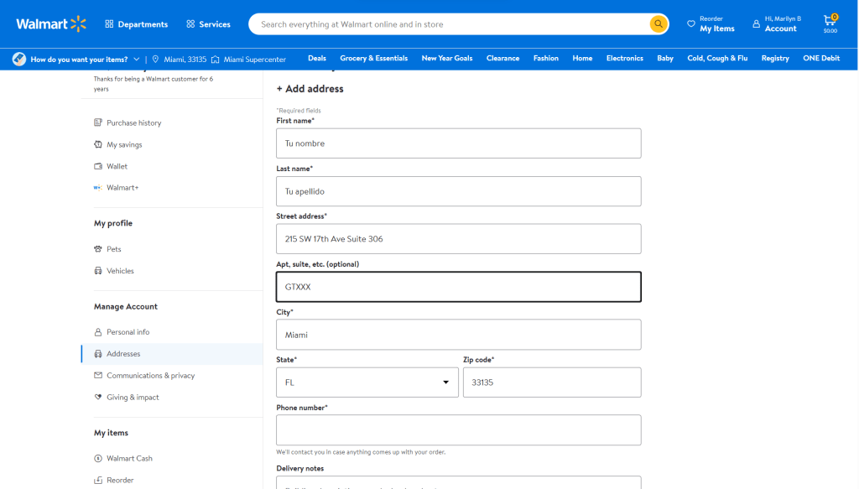Screen dimensions: 859x489
Task: Click the Services grid icon
Action: [x=190, y=24]
